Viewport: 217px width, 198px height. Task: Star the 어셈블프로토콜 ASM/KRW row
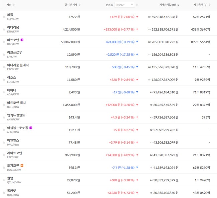(4, 130)
